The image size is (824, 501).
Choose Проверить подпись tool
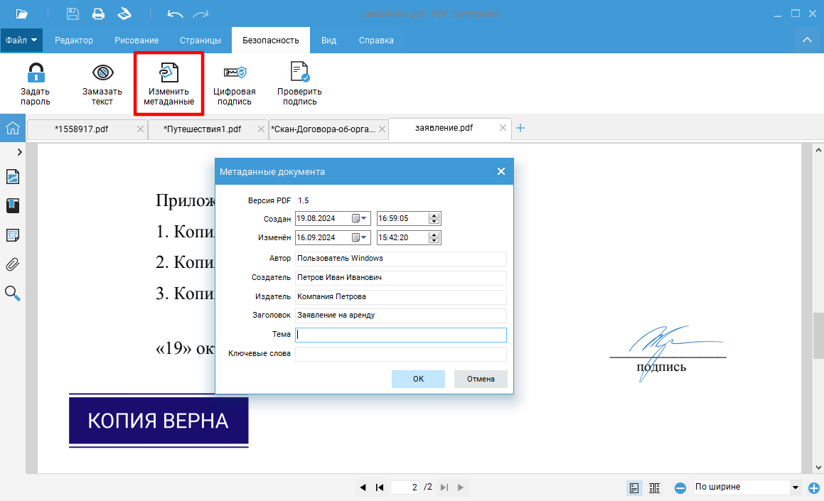pyautogui.click(x=299, y=84)
